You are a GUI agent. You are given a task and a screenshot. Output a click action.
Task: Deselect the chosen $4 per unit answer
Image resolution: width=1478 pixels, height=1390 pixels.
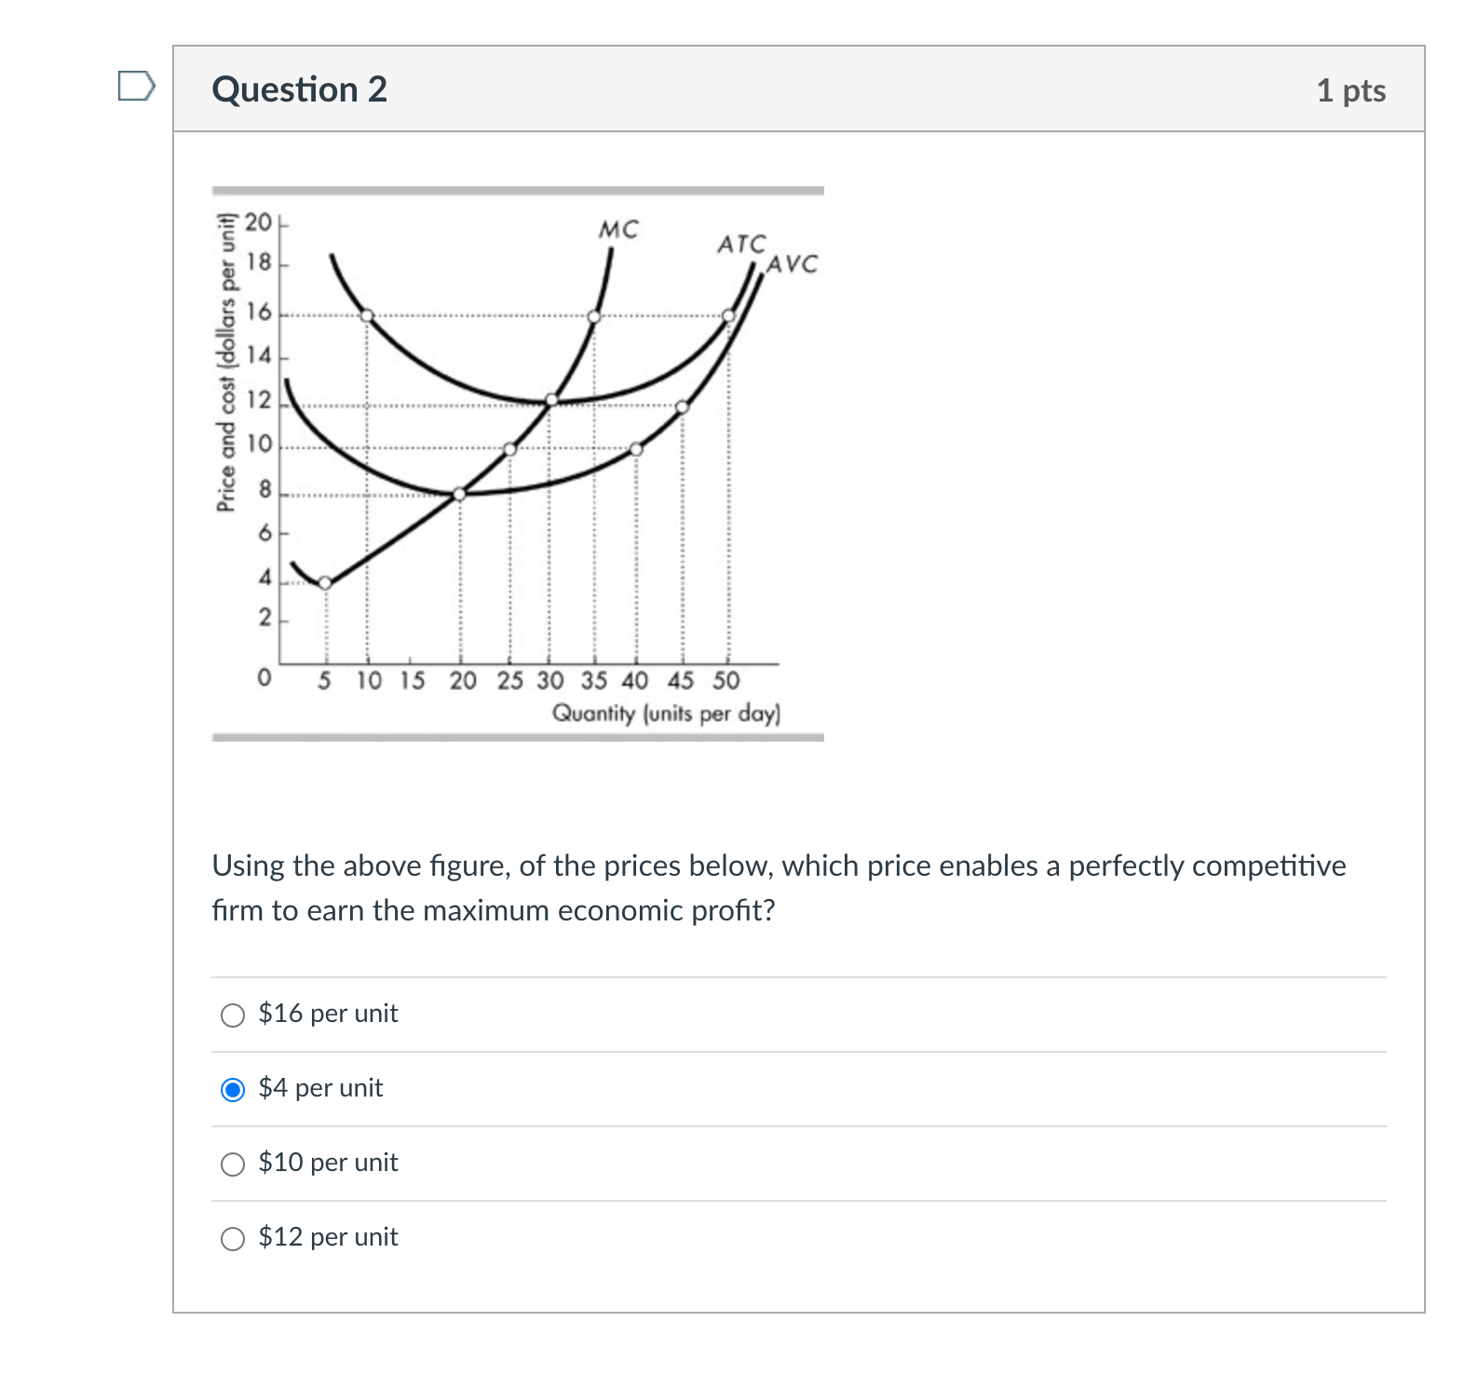pos(231,1088)
